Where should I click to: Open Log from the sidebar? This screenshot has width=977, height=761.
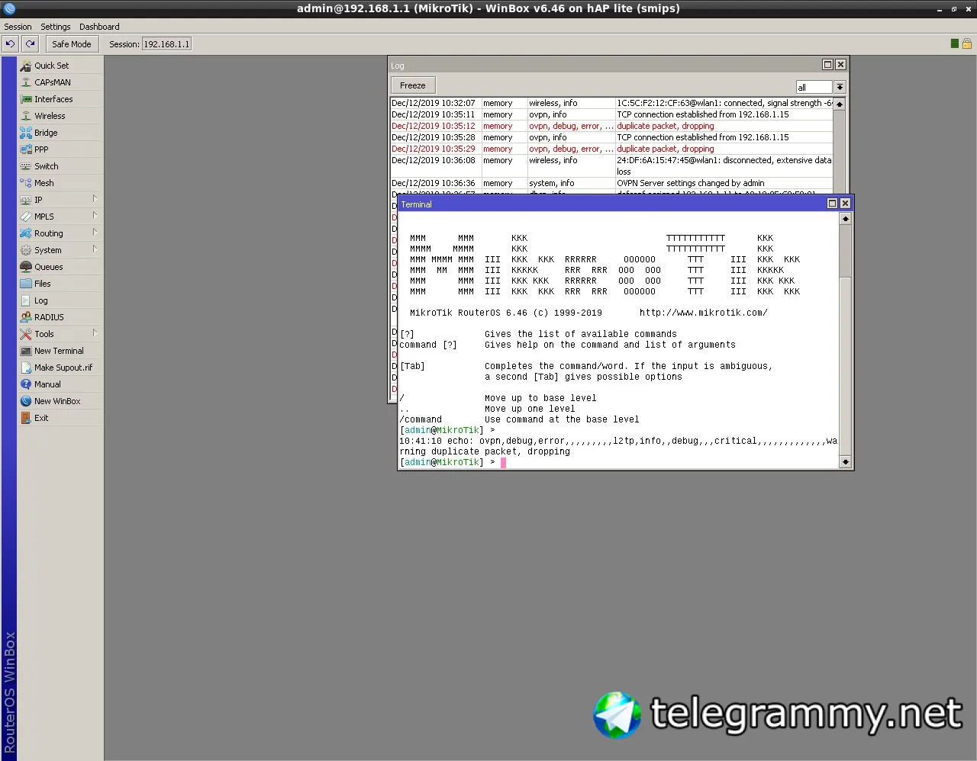[x=60, y=300]
